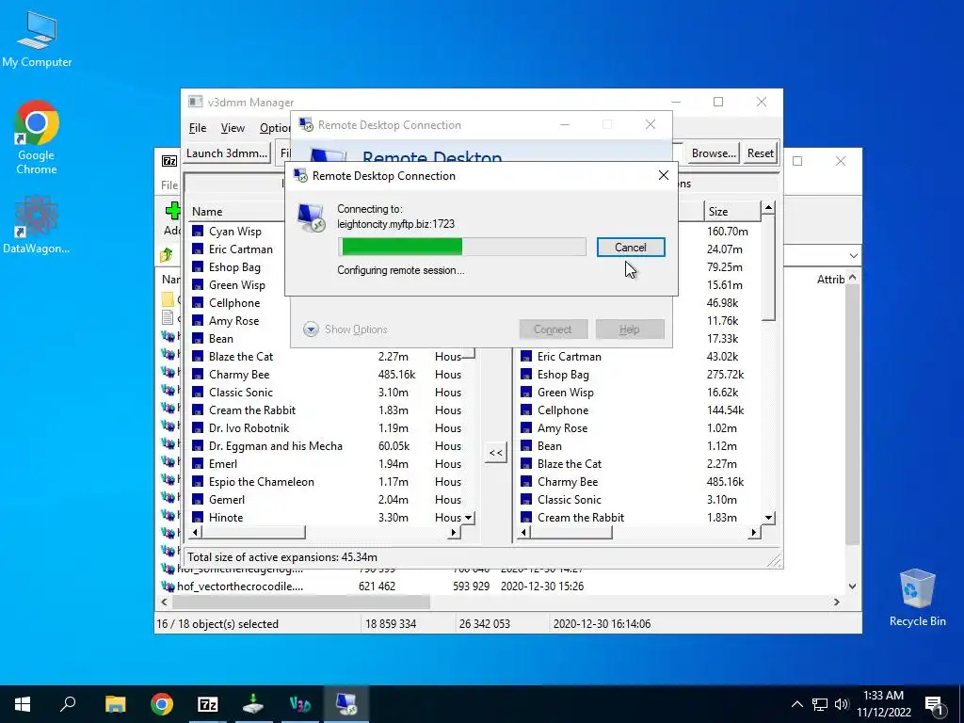This screenshot has height=723, width=964.
Task: Open taskbar search magnifier
Action: coord(68,704)
